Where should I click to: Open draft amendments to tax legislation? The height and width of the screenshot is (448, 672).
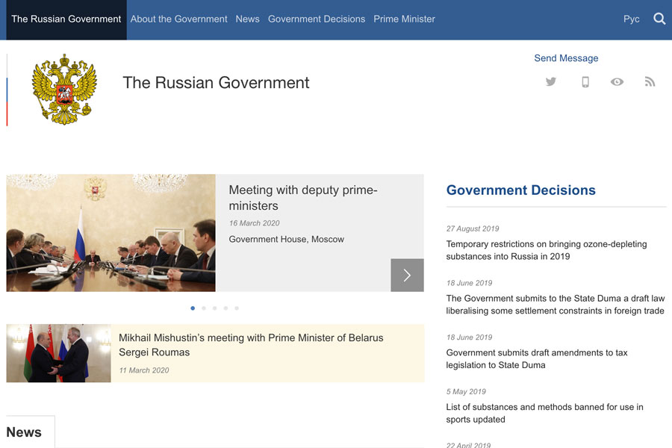pos(537,359)
